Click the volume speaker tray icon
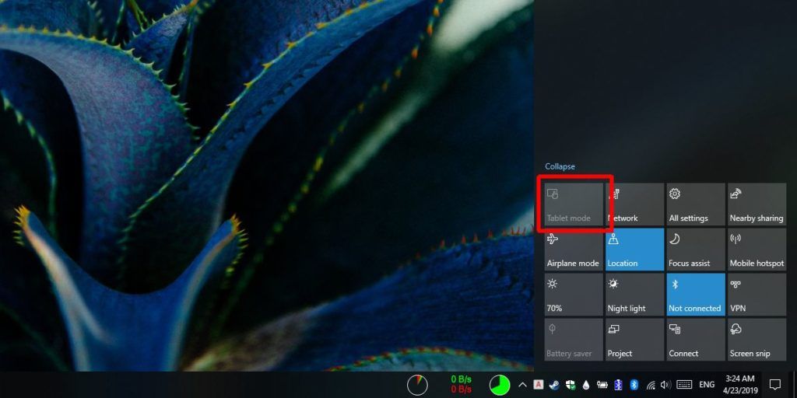 pos(665,385)
